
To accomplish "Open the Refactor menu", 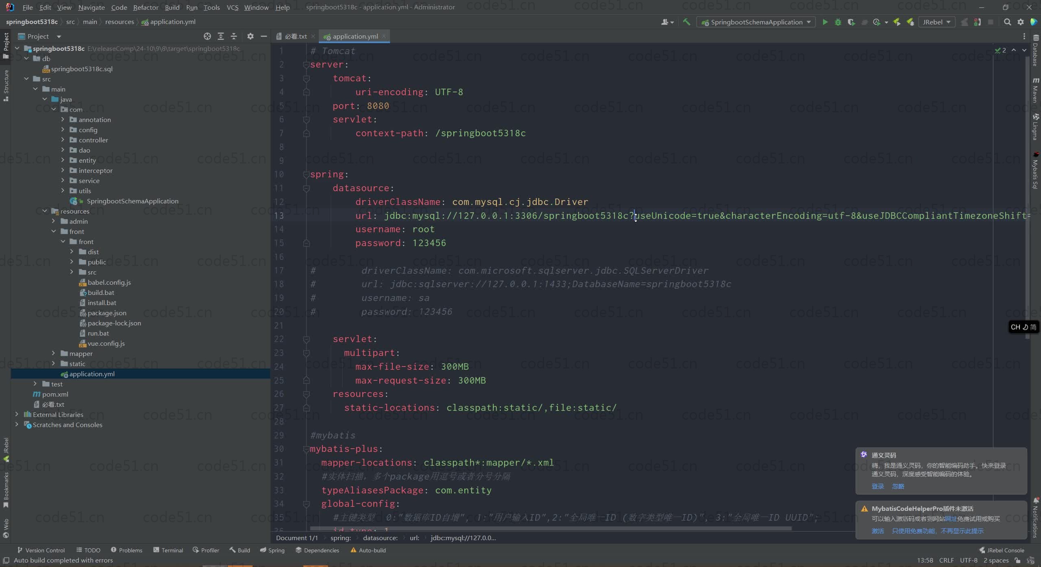I will [146, 7].
